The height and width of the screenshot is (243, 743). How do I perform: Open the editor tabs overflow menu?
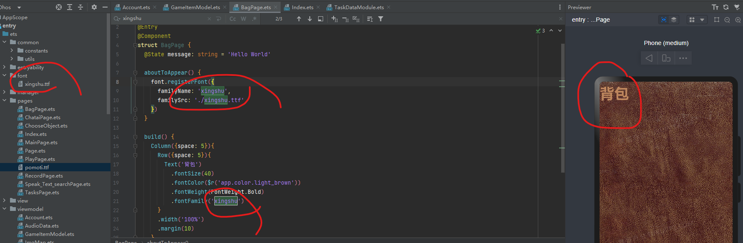click(x=560, y=7)
